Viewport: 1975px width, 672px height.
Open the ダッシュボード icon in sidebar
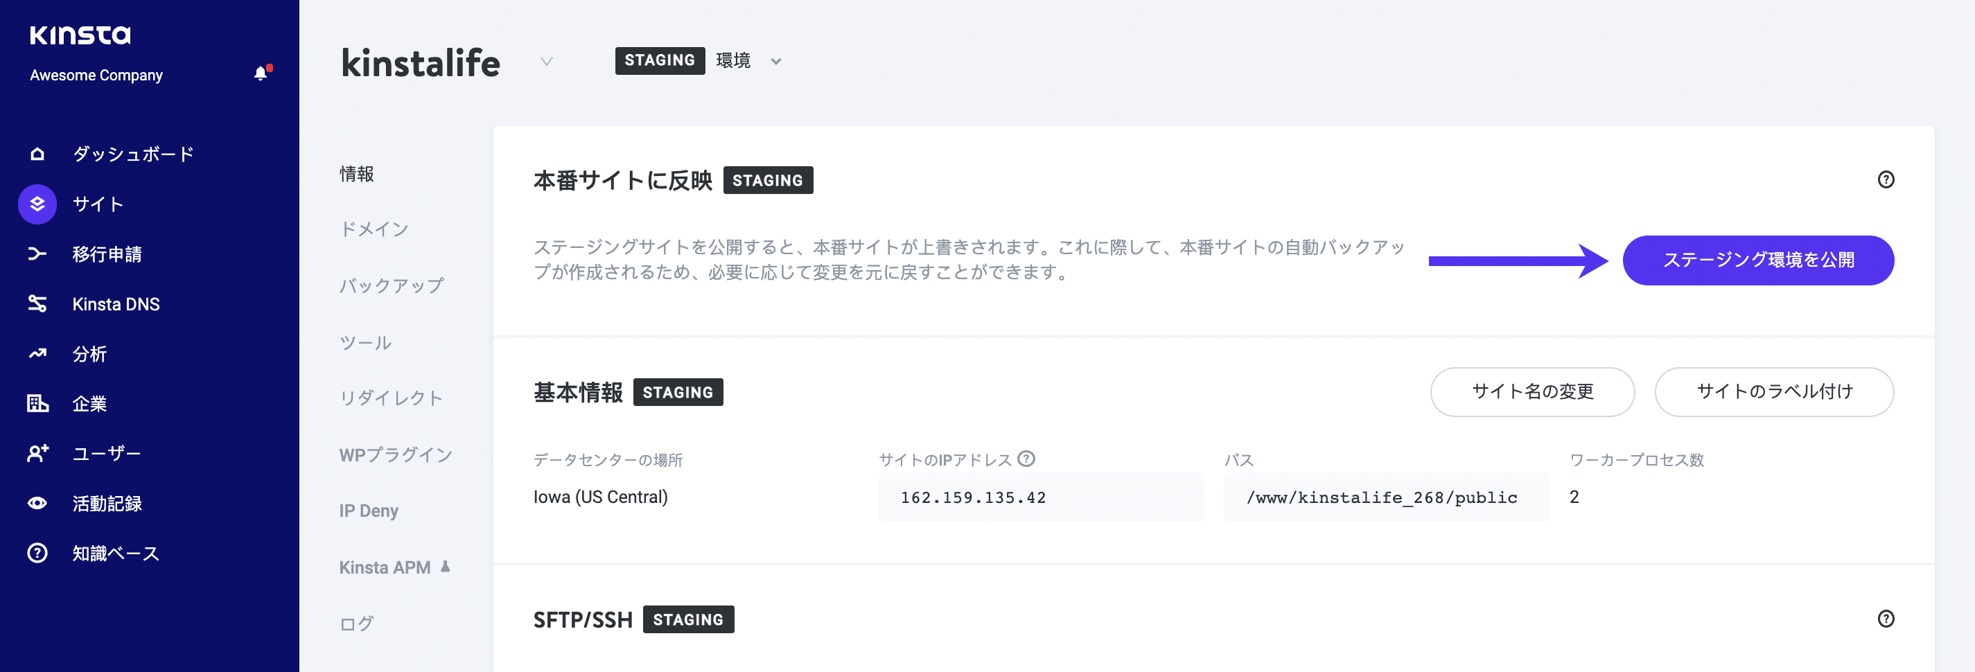point(36,153)
